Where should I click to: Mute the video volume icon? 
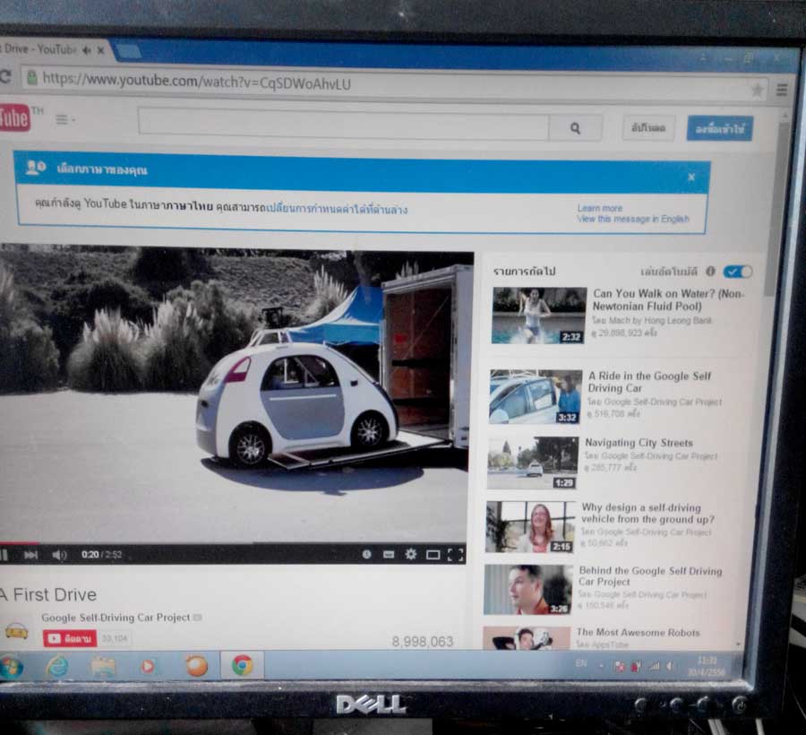point(59,555)
